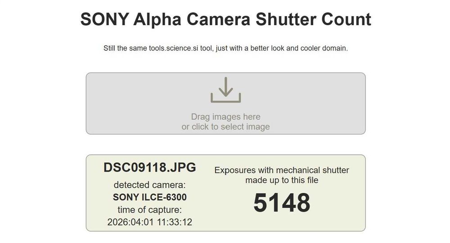The image size is (450, 243).
Task: Click the 2026:04:01 11:33:12 capture timestamp
Action: (x=150, y=222)
